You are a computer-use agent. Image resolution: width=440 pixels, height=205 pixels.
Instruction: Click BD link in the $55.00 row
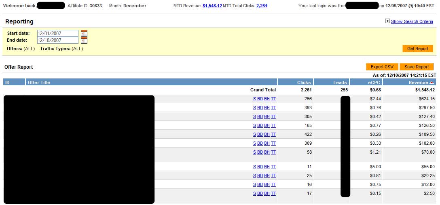click(260, 167)
